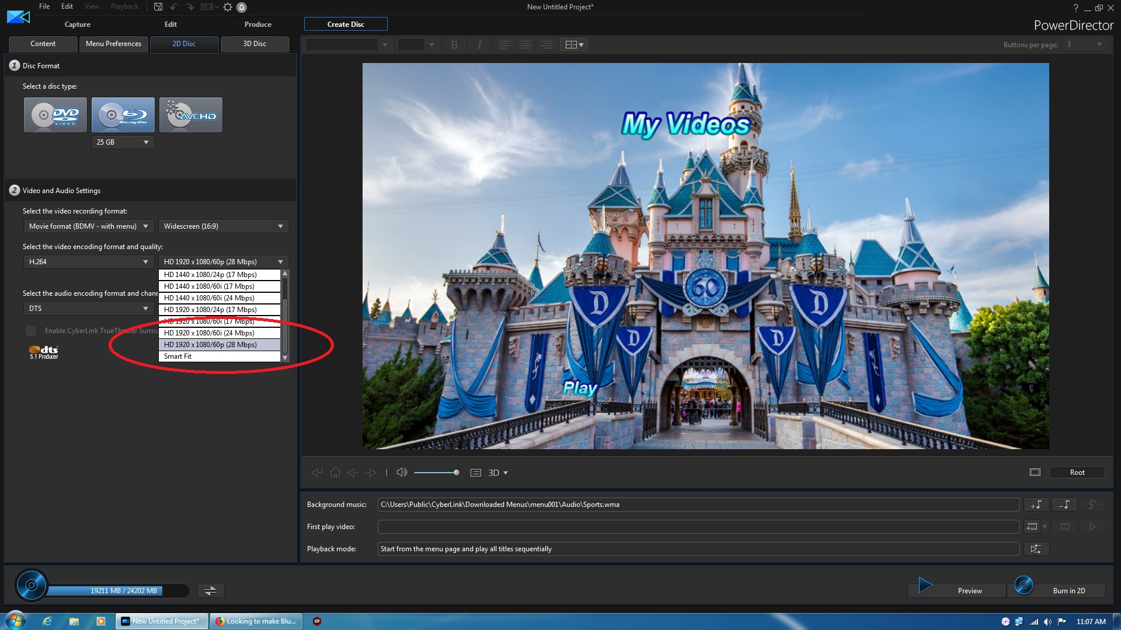This screenshot has width=1121, height=630.
Task: Select the DVD disc type icon
Action: (x=55, y=115)
